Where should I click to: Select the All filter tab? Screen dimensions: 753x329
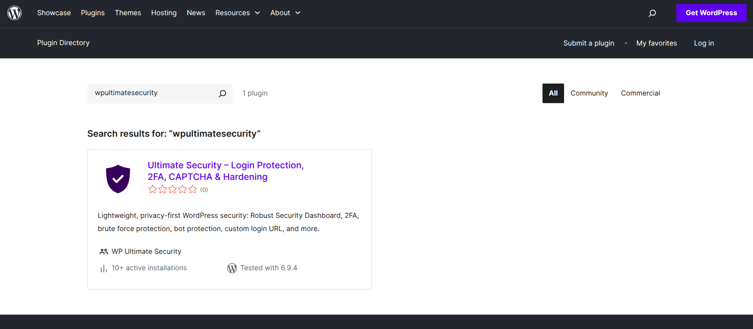(x=553, y=93)
